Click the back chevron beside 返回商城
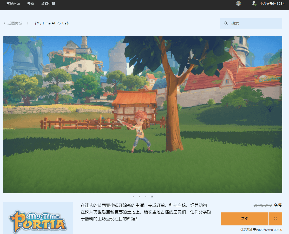 pos(4,23)
